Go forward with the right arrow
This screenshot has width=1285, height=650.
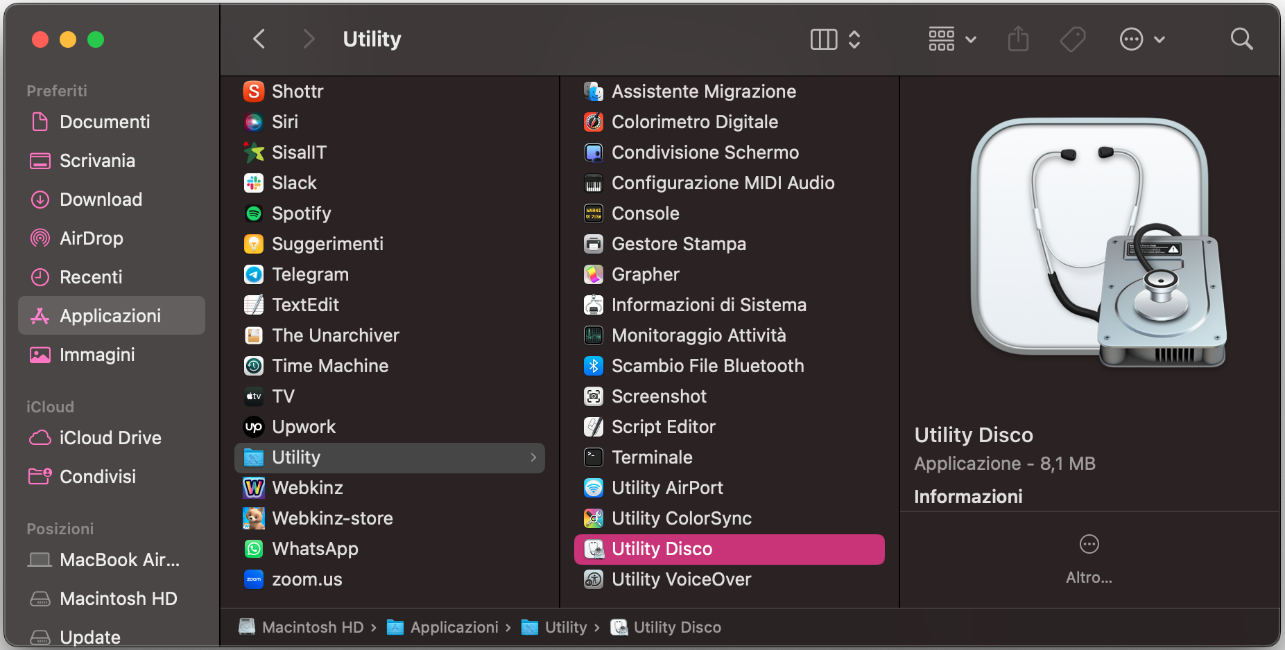tap(309, 39)
